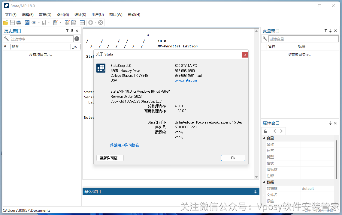
Task: Open the 帮助(H) menu
Action: tap(134, 15)
